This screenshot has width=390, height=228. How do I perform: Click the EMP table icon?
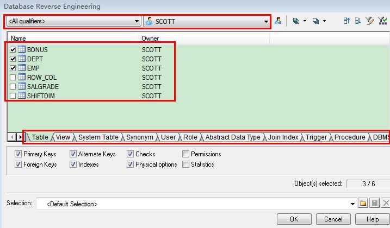[22, 68]
